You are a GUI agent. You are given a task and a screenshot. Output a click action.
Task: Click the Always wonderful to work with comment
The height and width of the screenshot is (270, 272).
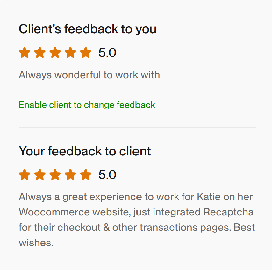(x=89, y=75)
